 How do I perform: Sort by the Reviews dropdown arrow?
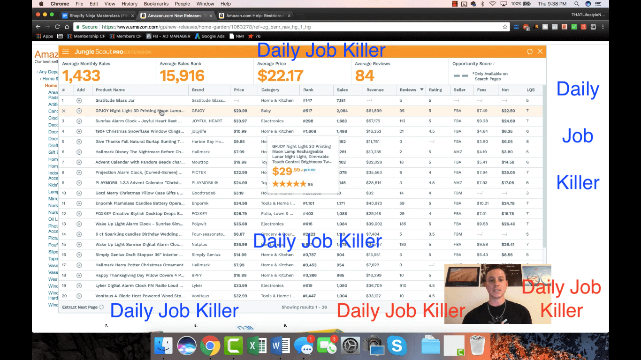(422, 90)
